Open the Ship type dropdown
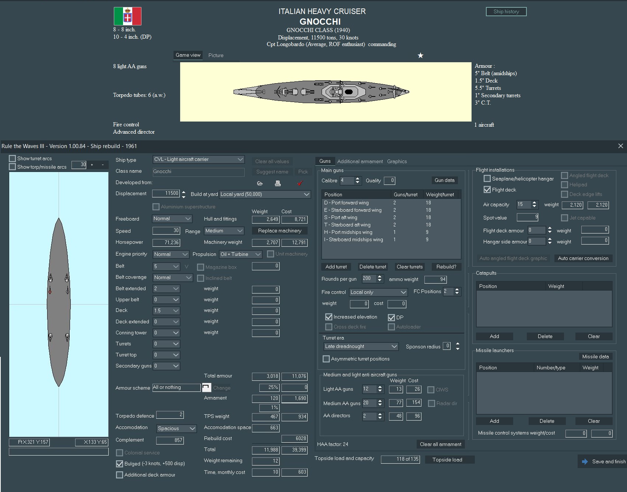The image size is (627, 492). point(199,159)
